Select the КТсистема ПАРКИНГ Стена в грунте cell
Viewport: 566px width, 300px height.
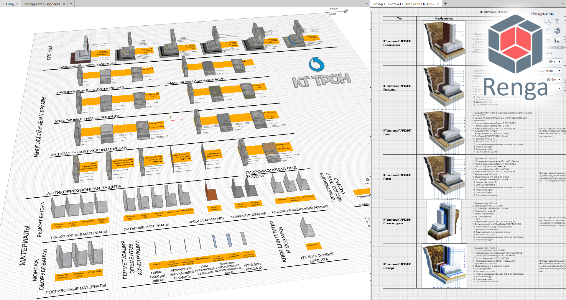click(399, 221)
